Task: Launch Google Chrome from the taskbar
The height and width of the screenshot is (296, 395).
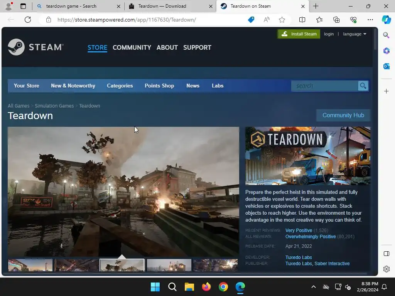Action: coord(223,287)
